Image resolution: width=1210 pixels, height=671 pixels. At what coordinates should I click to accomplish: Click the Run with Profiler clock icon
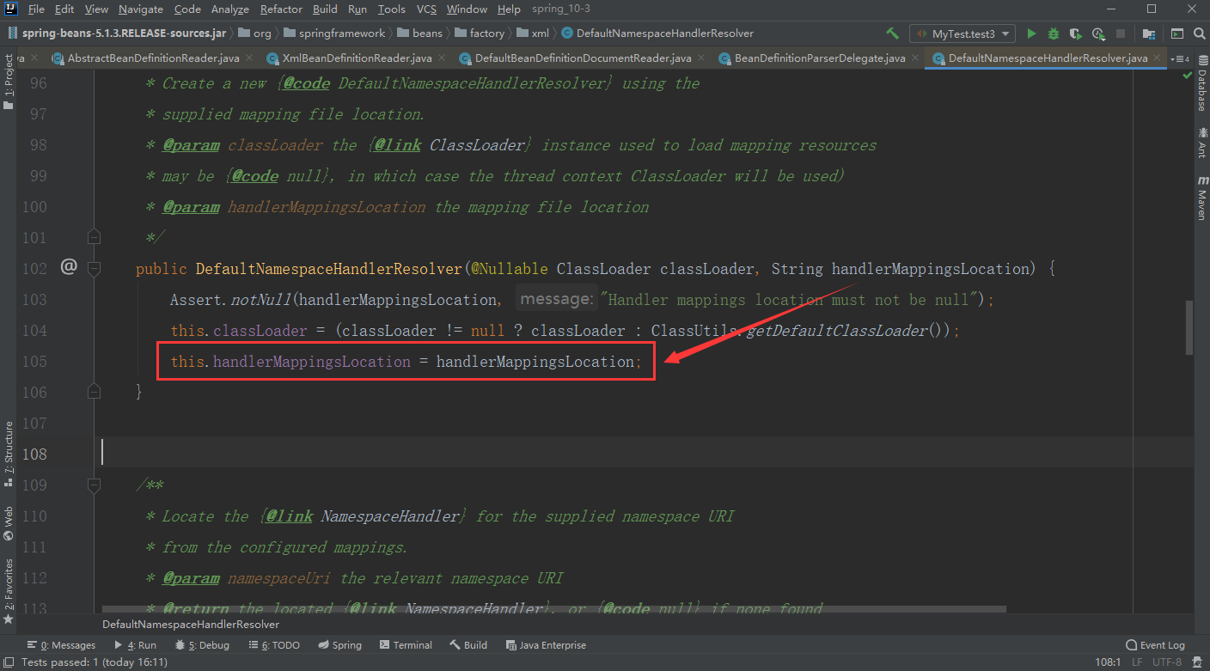point(1098,34)
